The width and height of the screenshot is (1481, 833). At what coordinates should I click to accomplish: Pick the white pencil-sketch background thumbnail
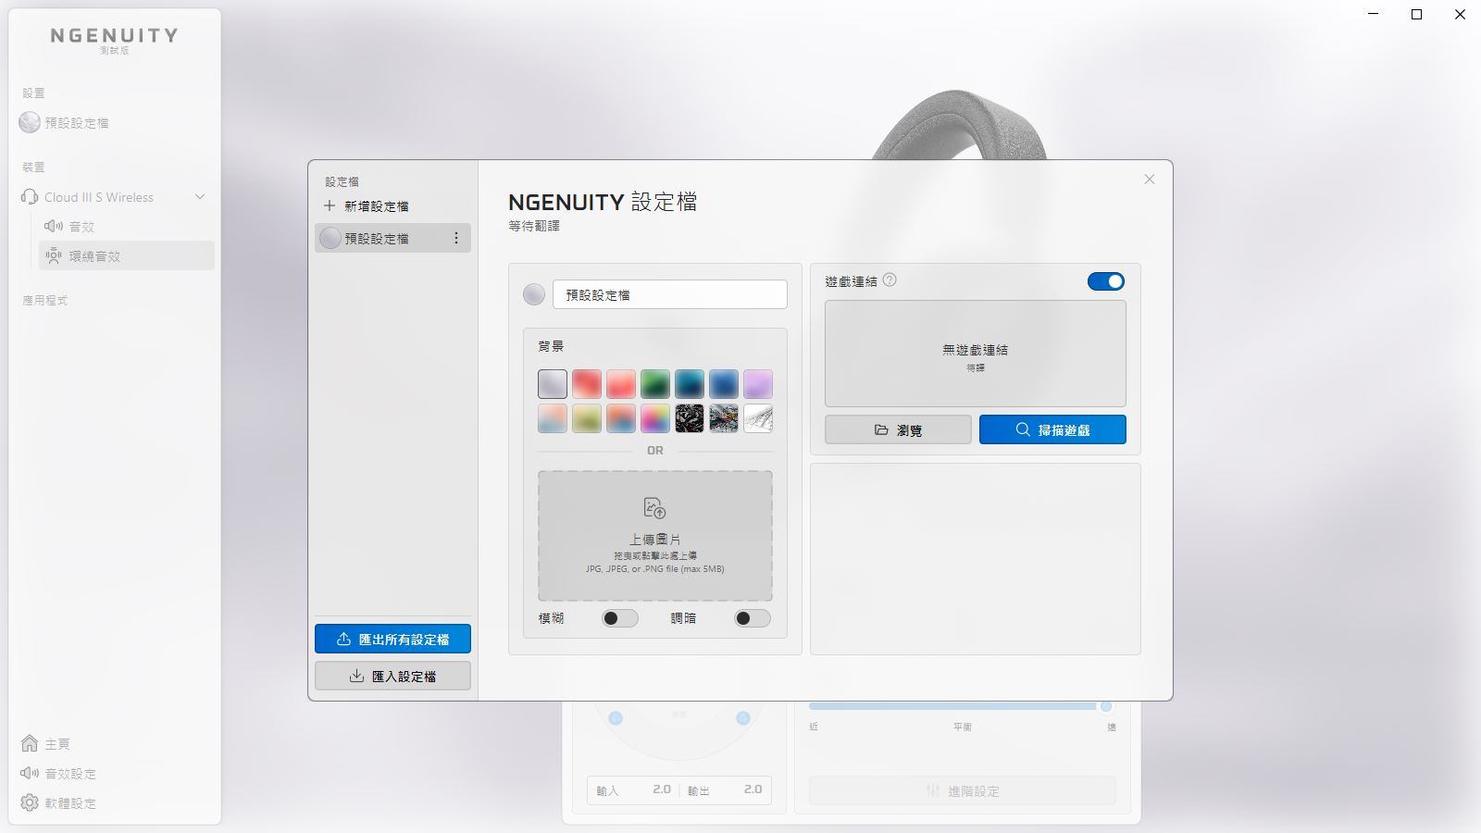[x=758, y=418]
